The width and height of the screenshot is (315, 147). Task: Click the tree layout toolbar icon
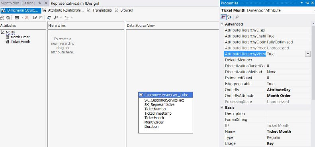(67, 18)
